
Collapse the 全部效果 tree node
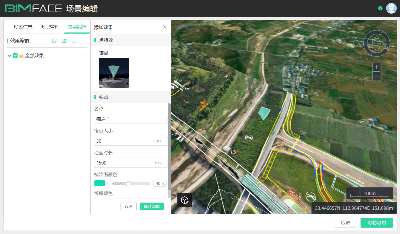[9, 56]
